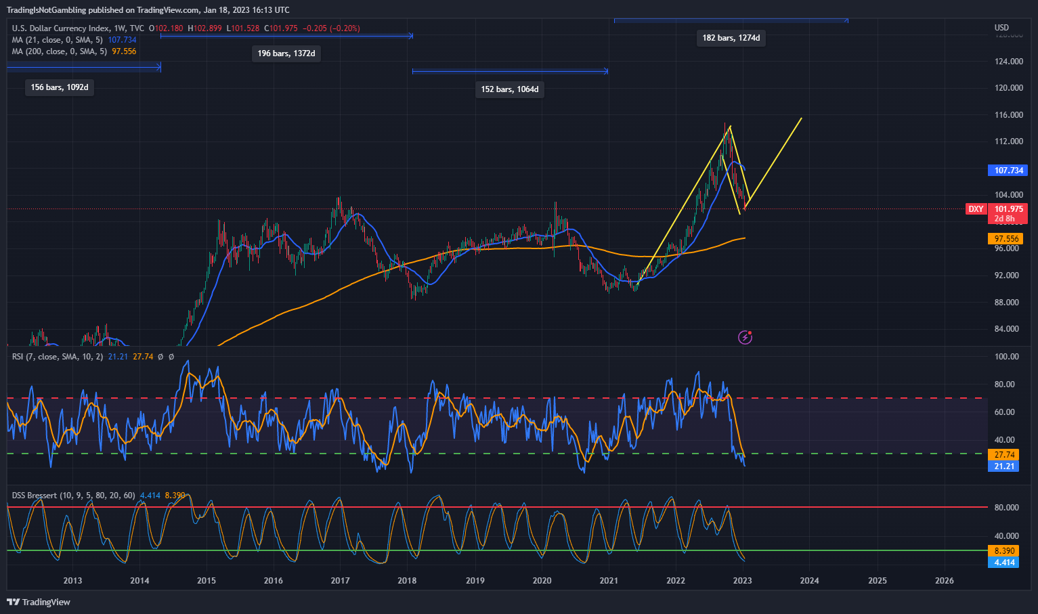Click the 2026 label on the time axis
The width and height of the screenshot is (1038, 614).
point(945,581)
